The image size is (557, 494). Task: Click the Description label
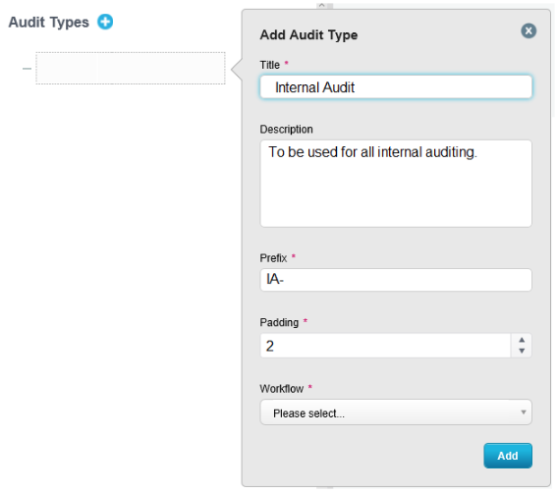286,130
